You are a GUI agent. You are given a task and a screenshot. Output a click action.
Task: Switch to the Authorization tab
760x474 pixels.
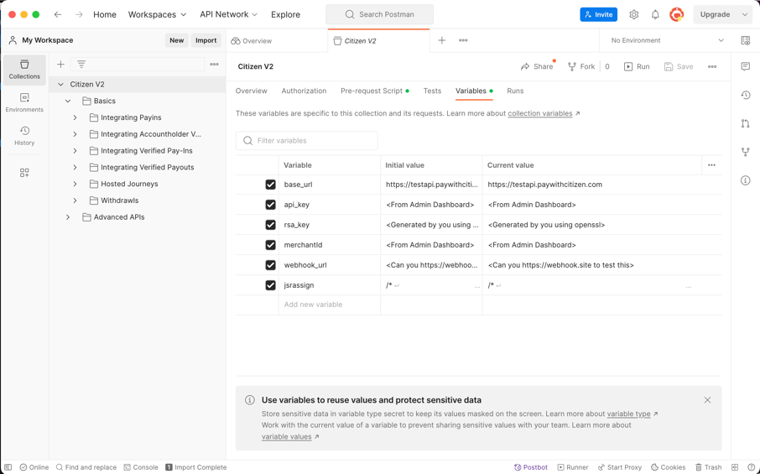coord(304,91)
